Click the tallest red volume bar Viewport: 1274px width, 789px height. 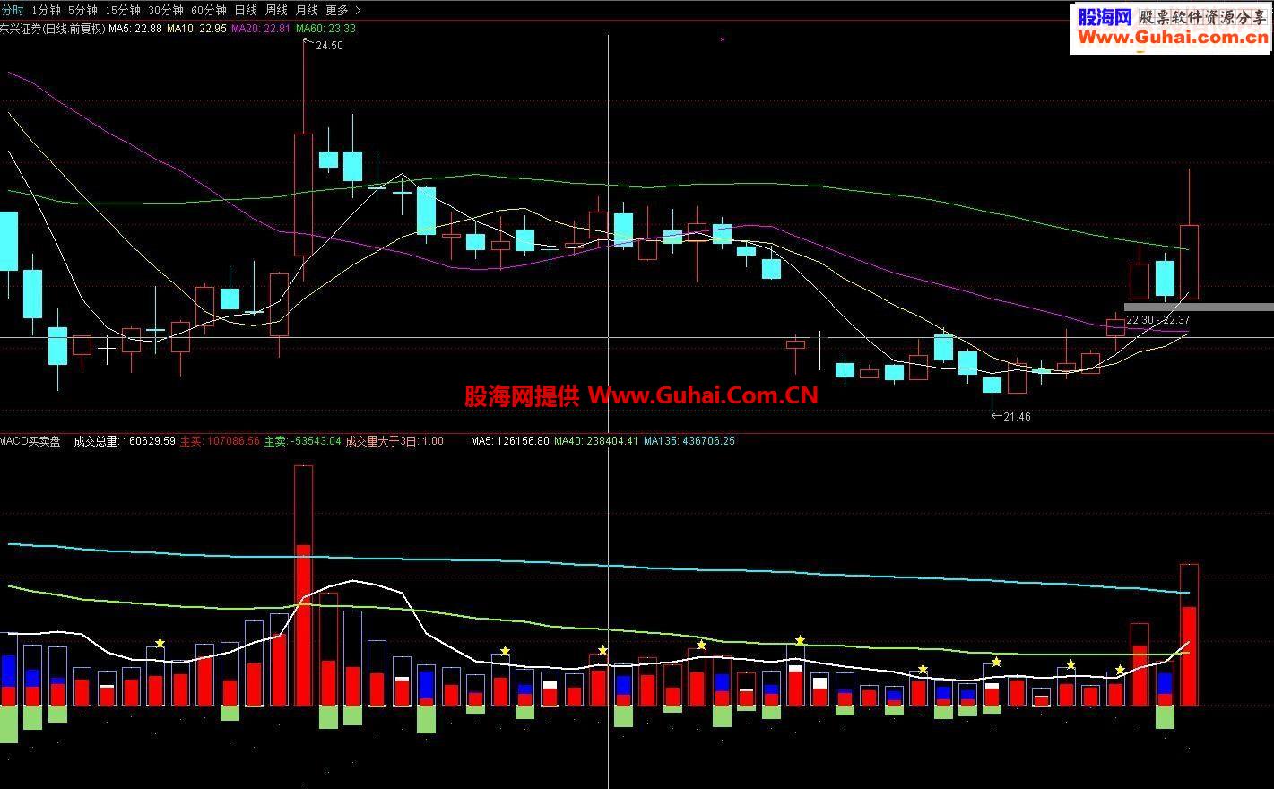click(303, 585)
